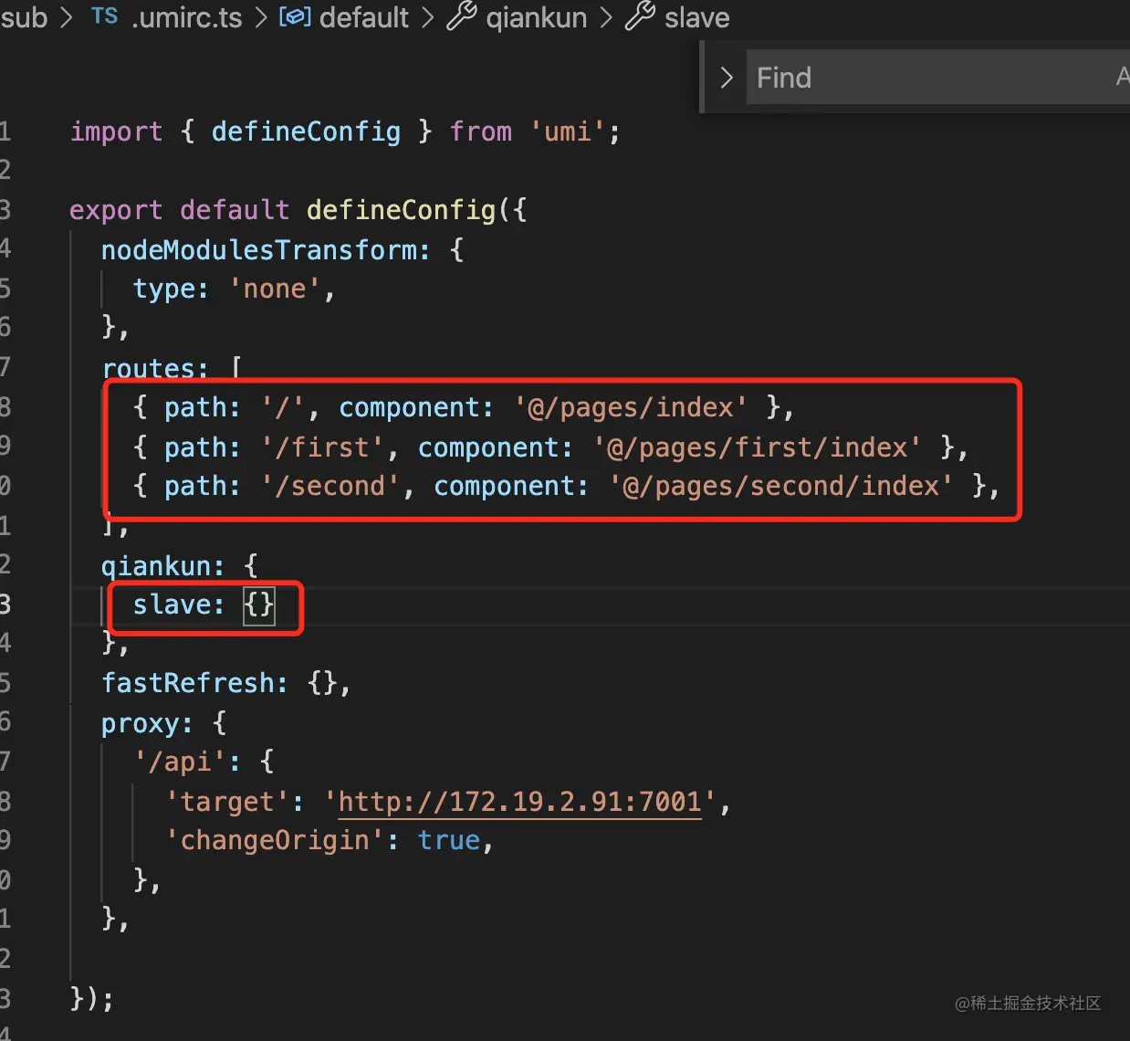The image size is (1130, 1041).
Task: Click the defineConfig call on export line
Action: [401, 210]
